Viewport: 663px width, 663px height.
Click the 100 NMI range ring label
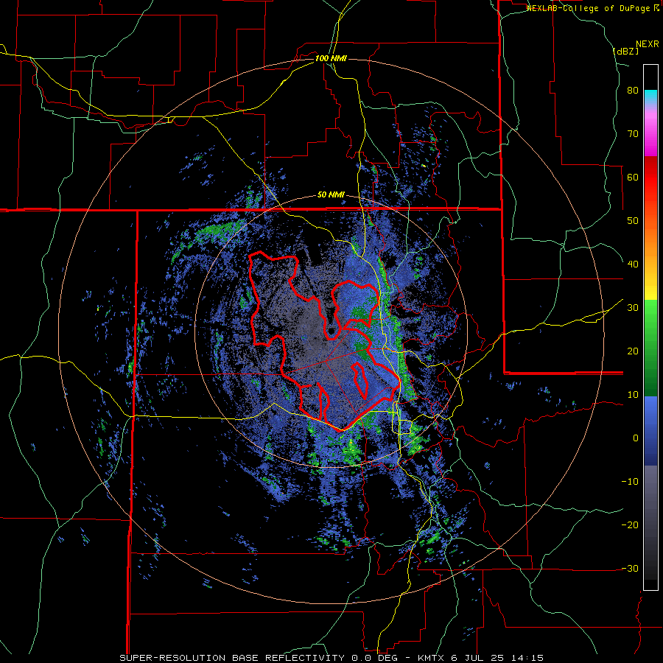[331, 58]
